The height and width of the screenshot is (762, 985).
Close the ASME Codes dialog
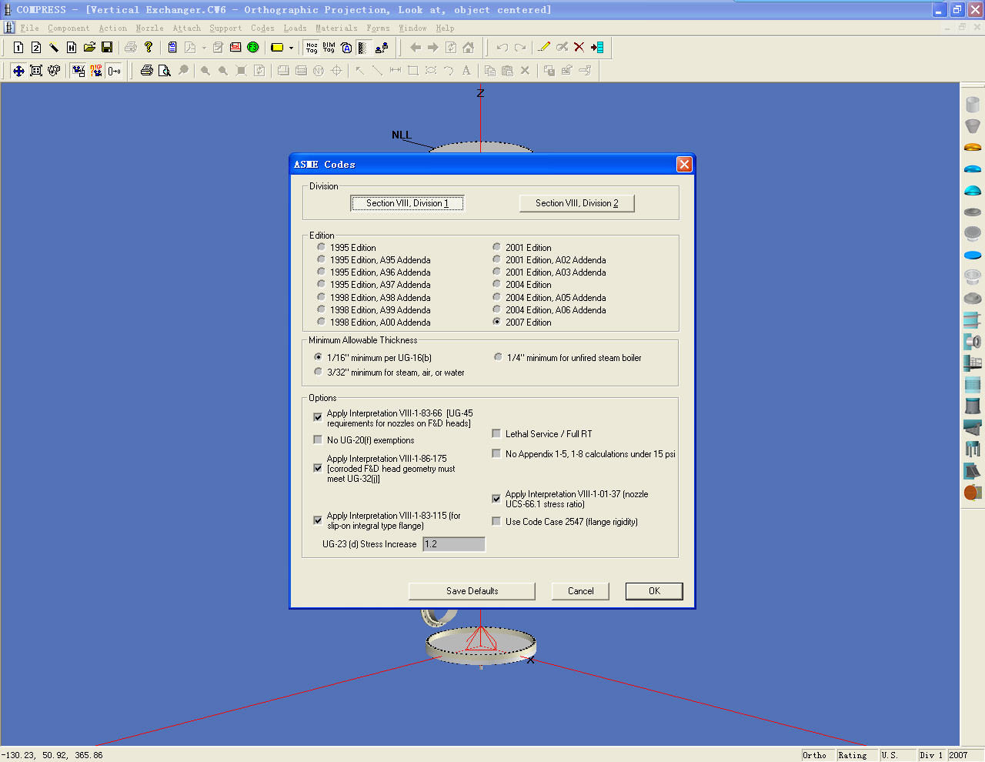pyautogui.click(x=684, y=164)
